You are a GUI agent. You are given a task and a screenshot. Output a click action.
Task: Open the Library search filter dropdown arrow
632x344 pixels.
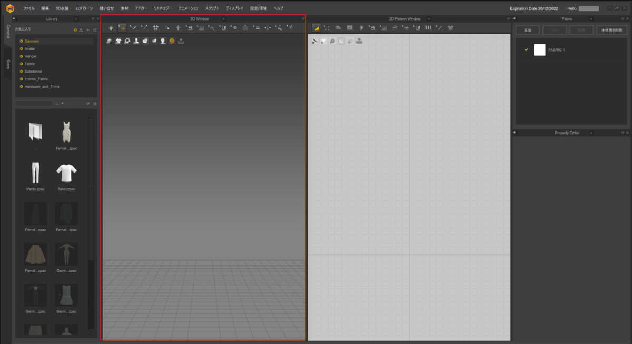click(x=63, y=104)
